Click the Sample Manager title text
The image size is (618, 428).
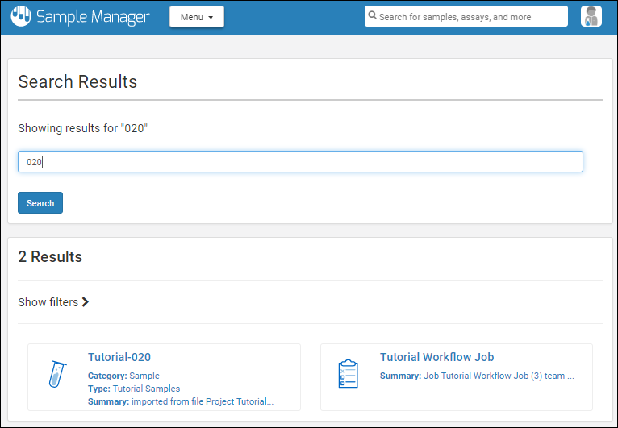click(92, 16)
